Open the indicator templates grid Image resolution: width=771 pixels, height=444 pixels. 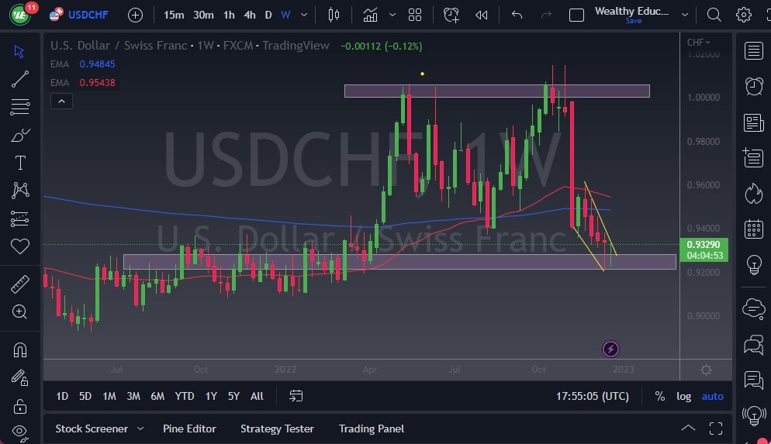pos(415,15)
